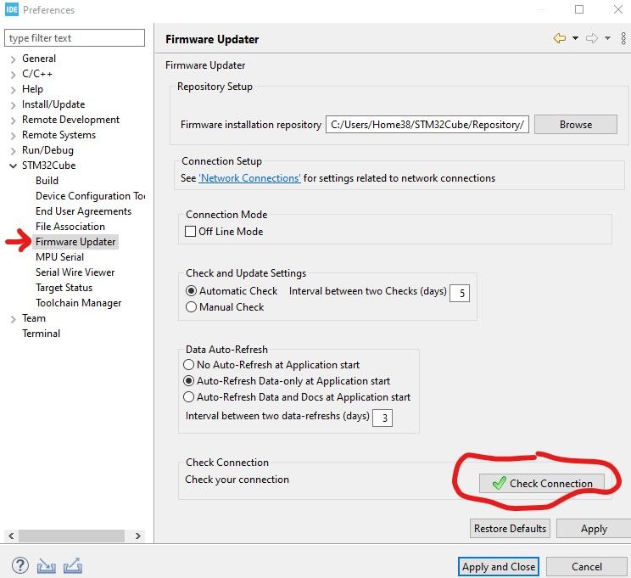Click the Check Connection button
Viewport: 631px width, 578px height.
coord(542,483)
